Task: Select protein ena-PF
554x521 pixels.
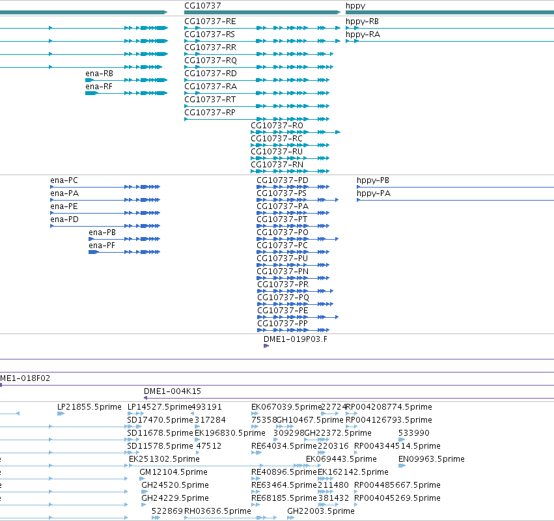Action: pyautogui.click(x=102, y=246)
